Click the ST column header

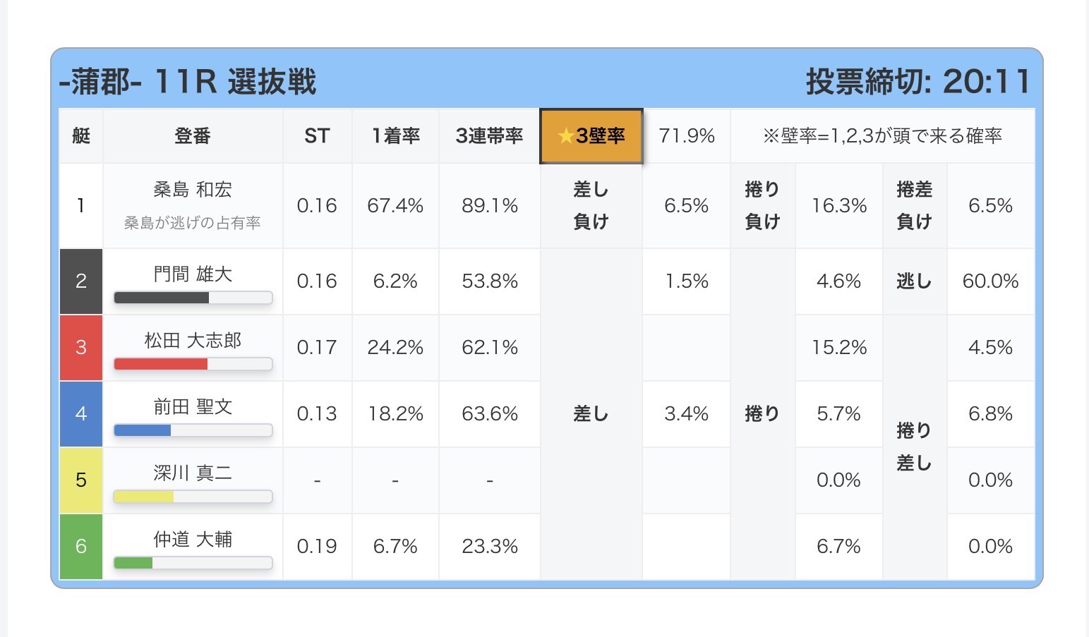317,136
